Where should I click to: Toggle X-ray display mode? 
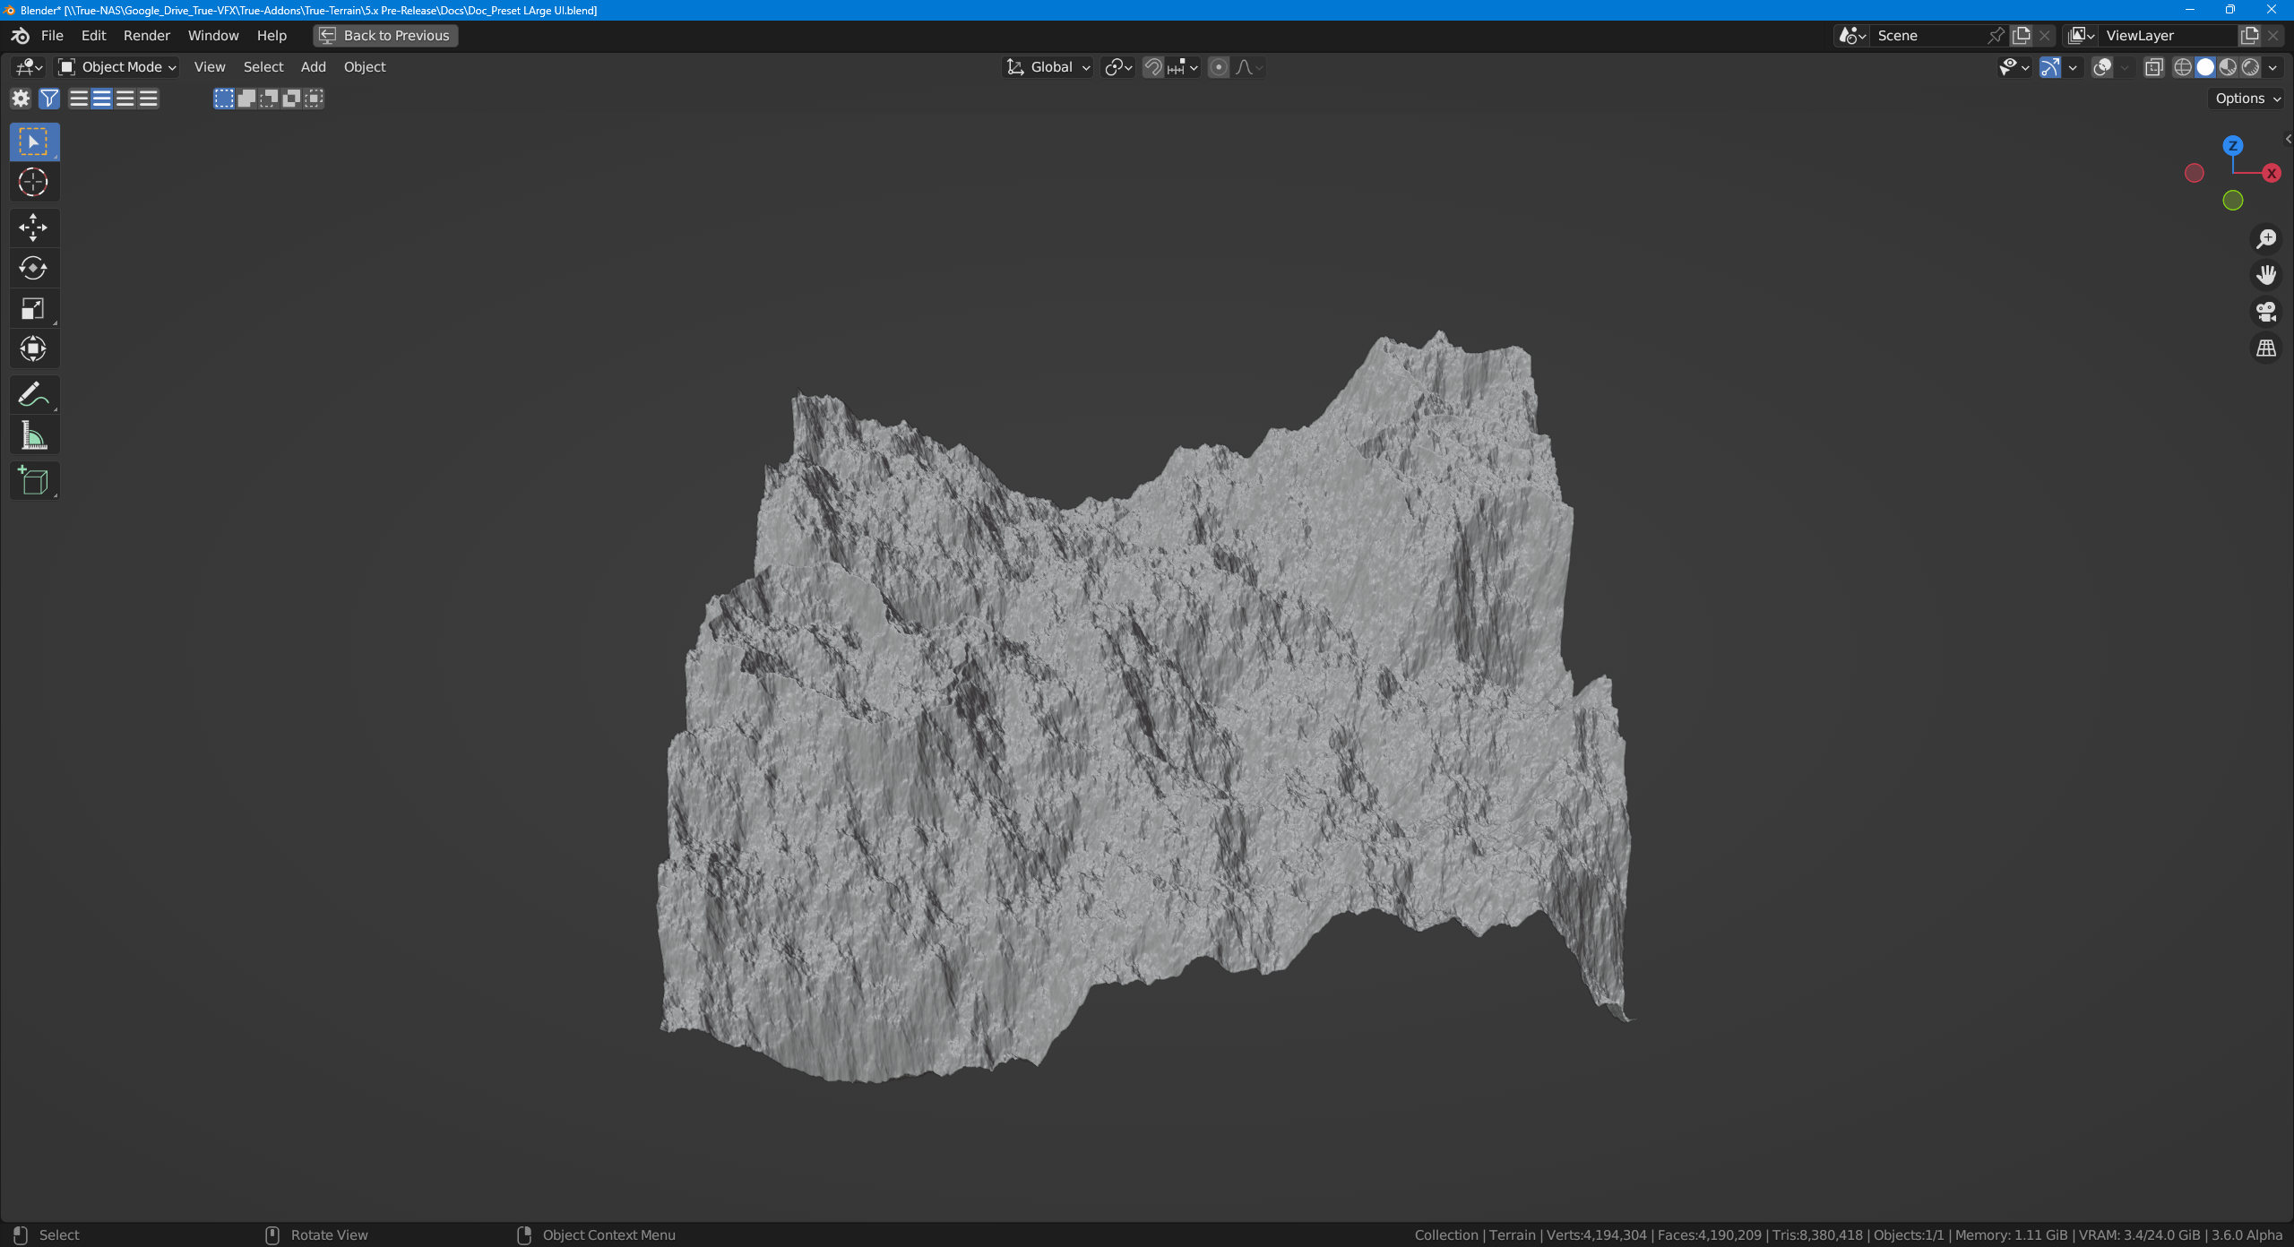[x=2153, y=67]
